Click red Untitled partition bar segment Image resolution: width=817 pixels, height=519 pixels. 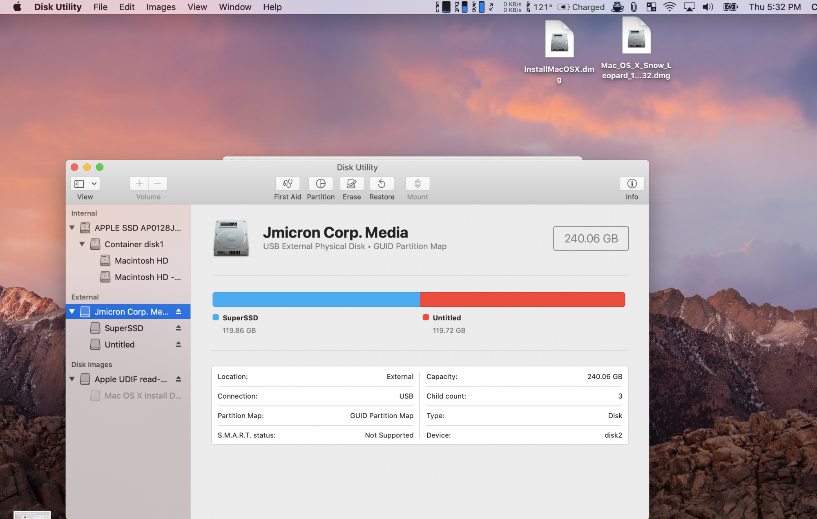click(523, 299)
